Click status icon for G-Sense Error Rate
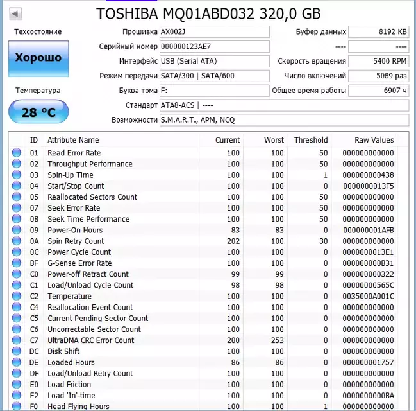416x411 pixels. [17, 263]
